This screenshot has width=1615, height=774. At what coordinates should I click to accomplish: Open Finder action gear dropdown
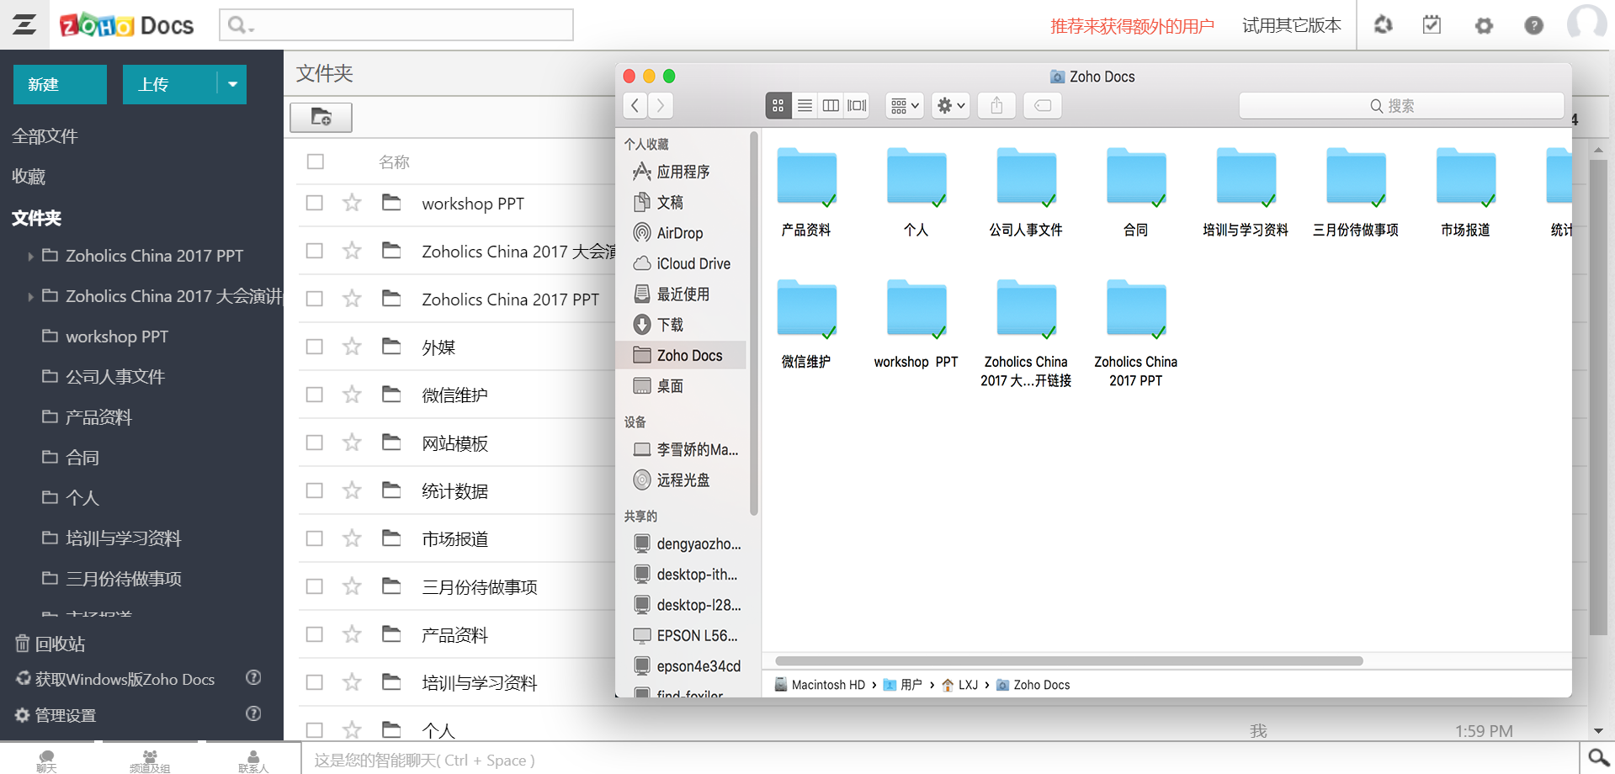point(951,105)
